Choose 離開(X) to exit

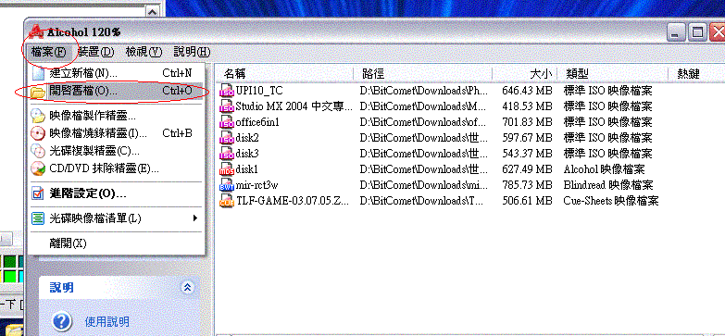pyautogui.click(x=117, y=243)
